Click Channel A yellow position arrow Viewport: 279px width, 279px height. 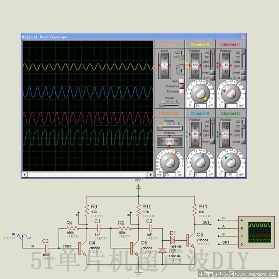(x=187, y=65)
